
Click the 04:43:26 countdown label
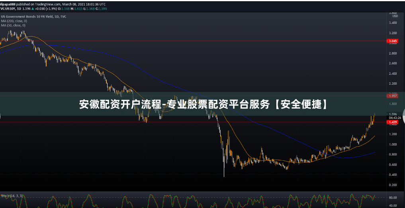click(395, 118)
